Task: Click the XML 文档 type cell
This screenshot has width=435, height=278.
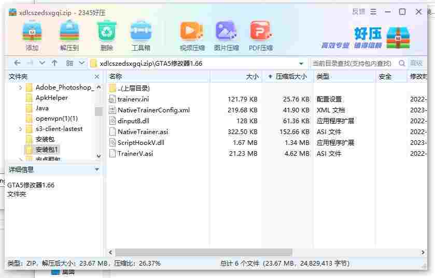Action: [331, 110]
